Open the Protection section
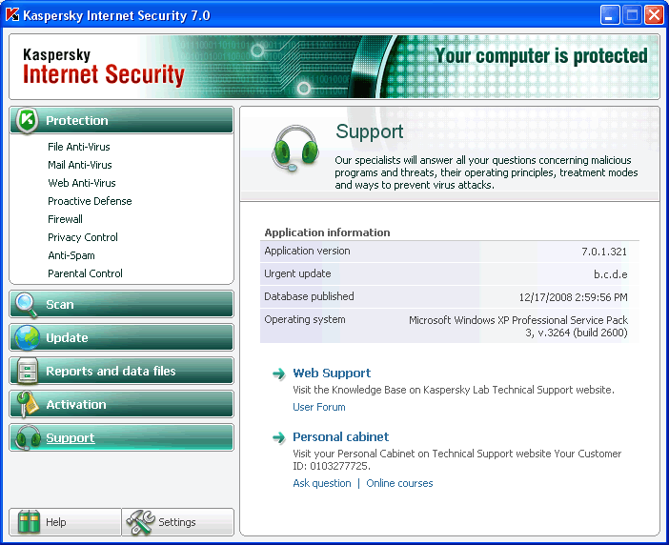This screenshot has width=669, height=545. (122, 121)
